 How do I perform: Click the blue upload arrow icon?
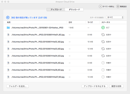coord(8,17)
